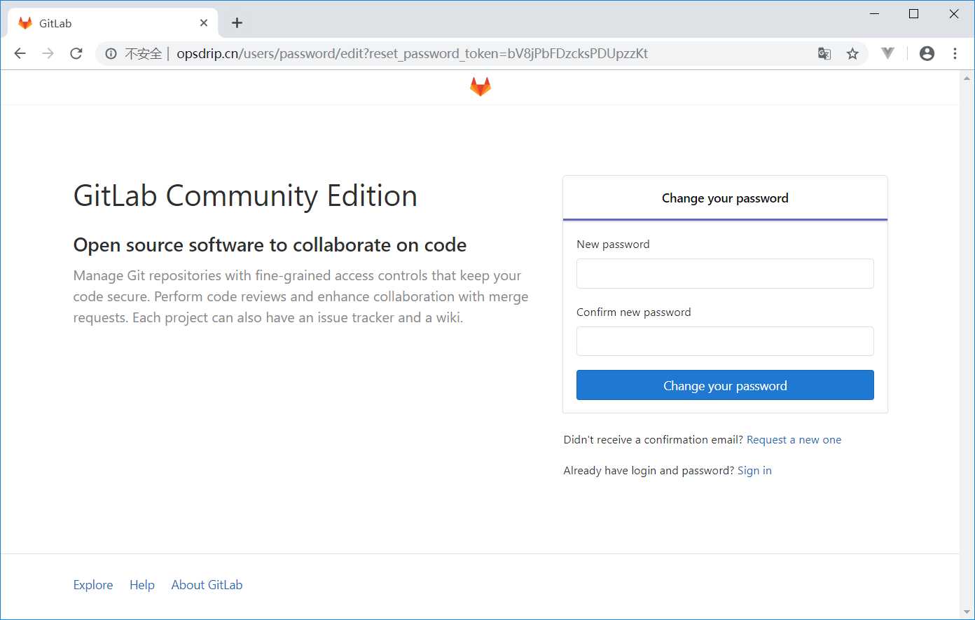Click the Confirm new password label
This screenshot has width=975, height=620.
634,312
